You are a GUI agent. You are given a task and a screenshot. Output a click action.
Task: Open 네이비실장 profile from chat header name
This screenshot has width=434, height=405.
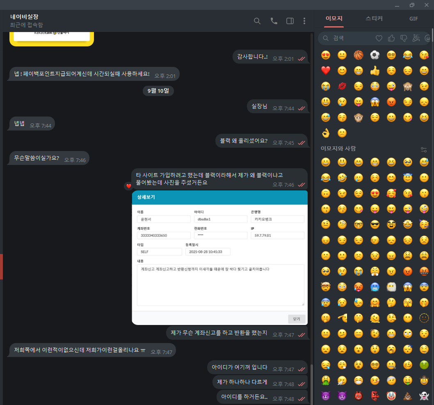click(x=25, y=17)
